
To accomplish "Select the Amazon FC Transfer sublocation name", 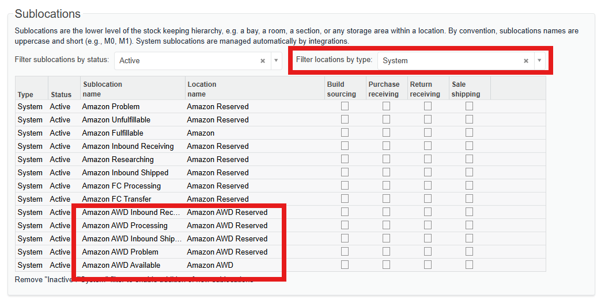I will (116, 199).
